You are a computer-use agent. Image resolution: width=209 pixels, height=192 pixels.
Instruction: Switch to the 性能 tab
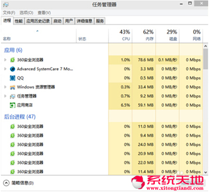click(x=19, y=21)
